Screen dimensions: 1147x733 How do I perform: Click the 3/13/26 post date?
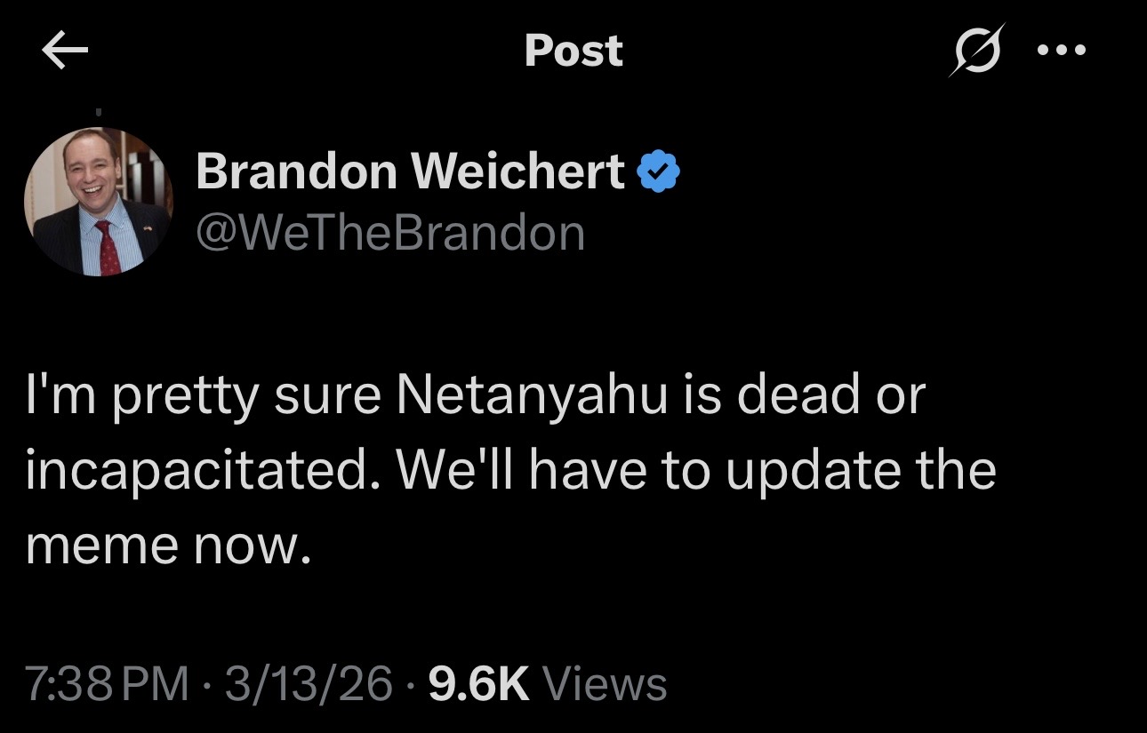309,684
